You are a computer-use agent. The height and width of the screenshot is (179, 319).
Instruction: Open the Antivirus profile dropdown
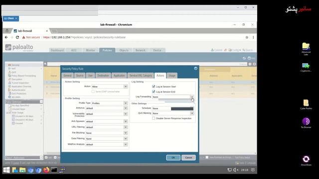(126, 108)
